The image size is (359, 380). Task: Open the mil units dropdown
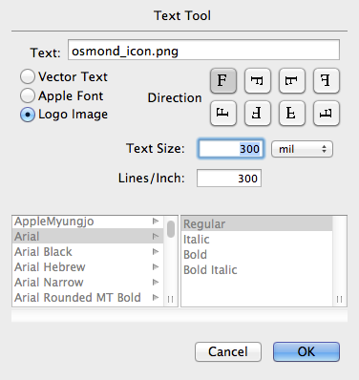pyautogui.click(x=302, y=149)
